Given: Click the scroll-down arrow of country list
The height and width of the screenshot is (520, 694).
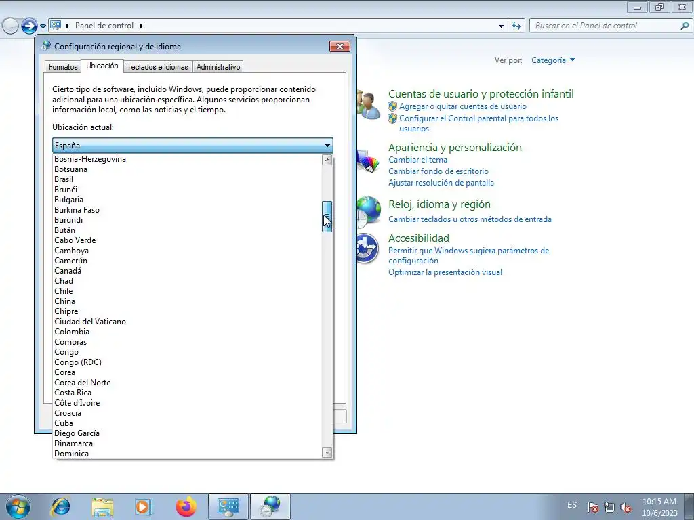Looking at the screenshot, I should 327,452.
